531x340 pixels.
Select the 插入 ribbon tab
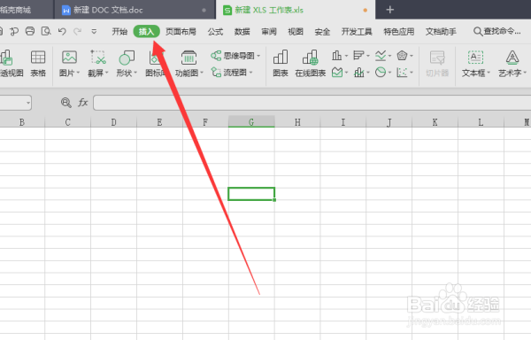pos(146,32)
